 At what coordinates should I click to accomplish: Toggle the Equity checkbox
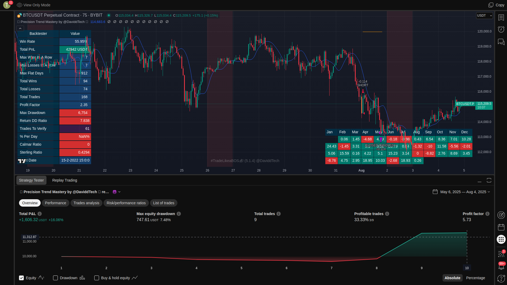(21, 278)
